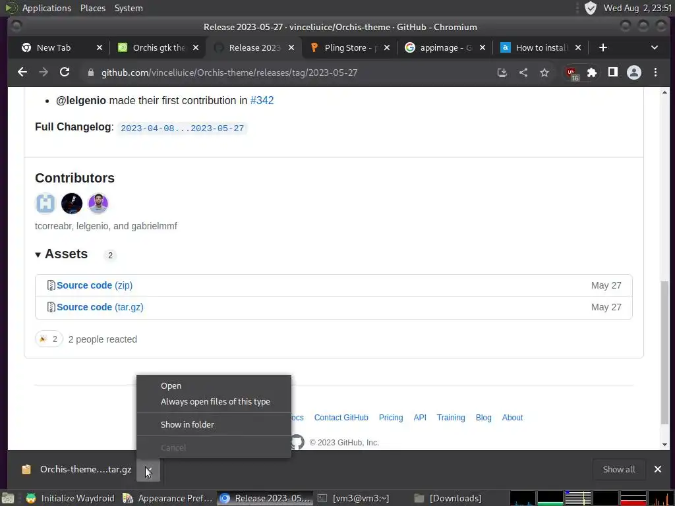Viewport: 675px width, 506px height.
Task: Open the About footer link
Action: coord(512,417)
